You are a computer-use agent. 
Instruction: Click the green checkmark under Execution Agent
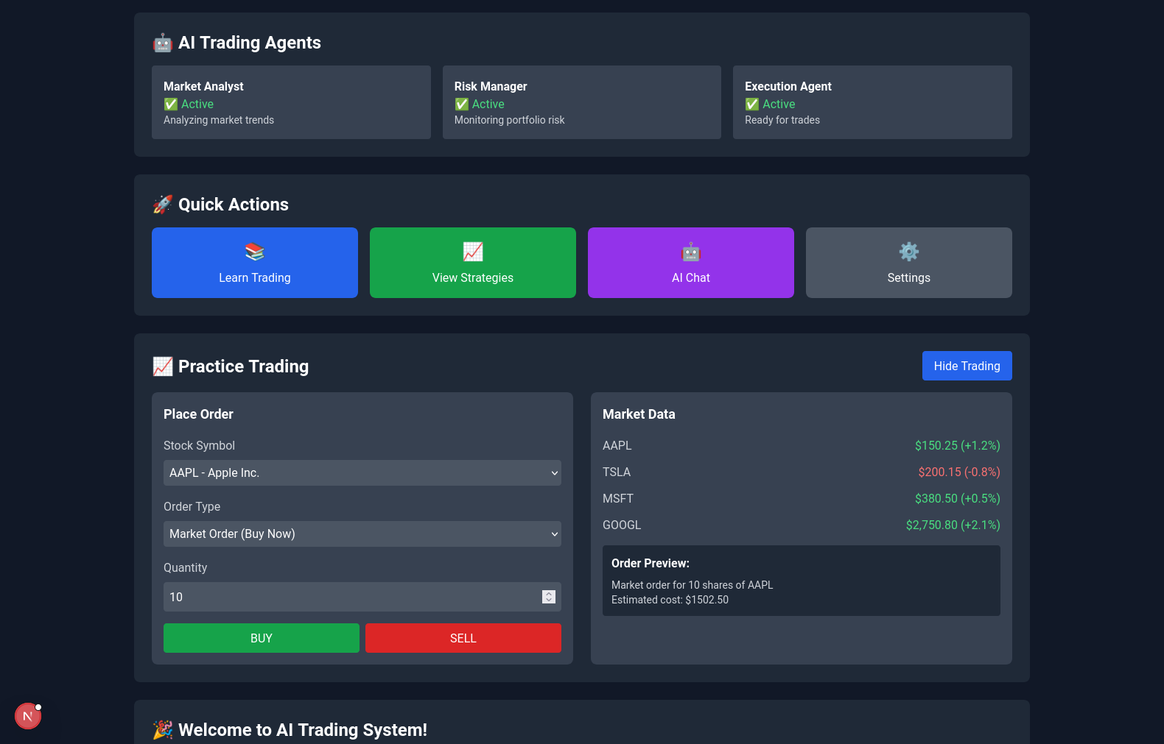point(752,104)
